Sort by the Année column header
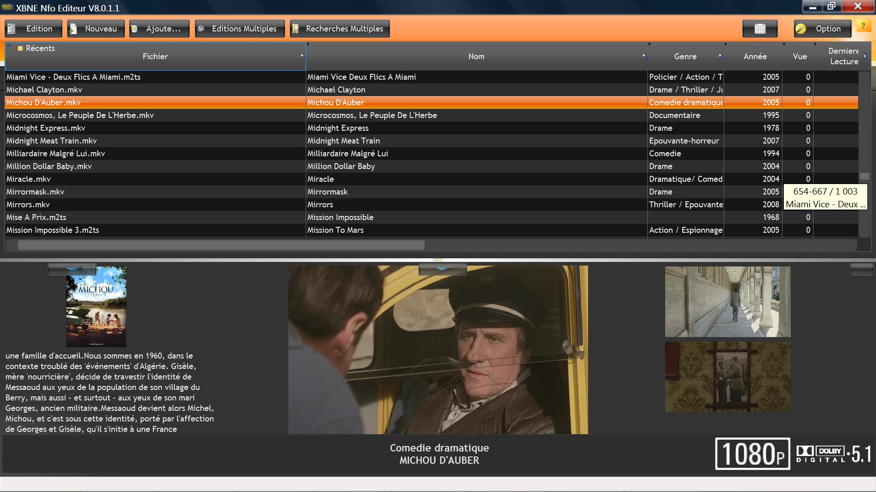 755,56
